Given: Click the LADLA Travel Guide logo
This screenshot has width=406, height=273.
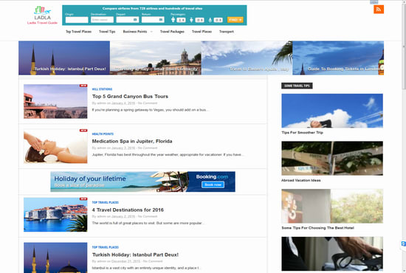Looking at the screenshot, I should click(x=43, y=15).
